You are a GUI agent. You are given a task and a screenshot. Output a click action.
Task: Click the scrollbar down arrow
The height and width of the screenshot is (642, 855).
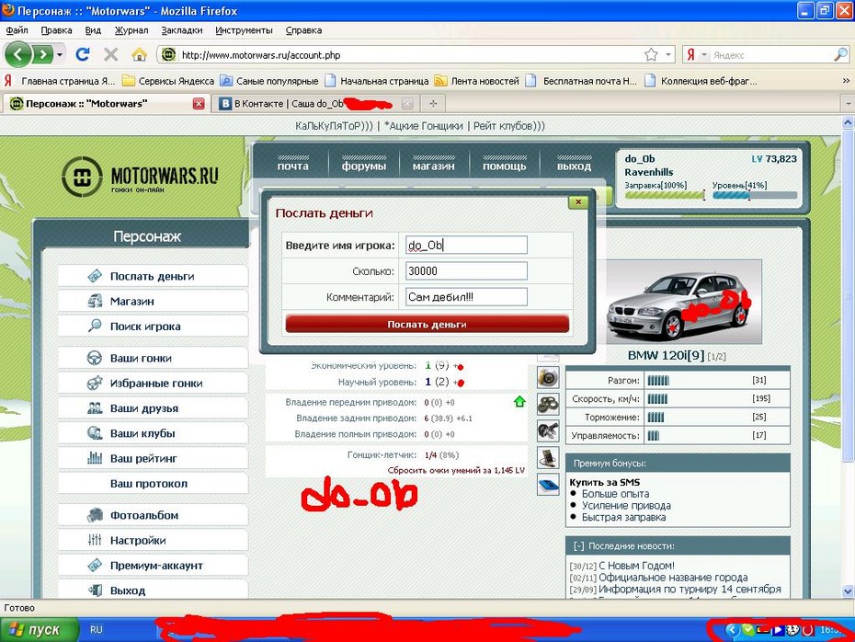click(x=848, y=591)
